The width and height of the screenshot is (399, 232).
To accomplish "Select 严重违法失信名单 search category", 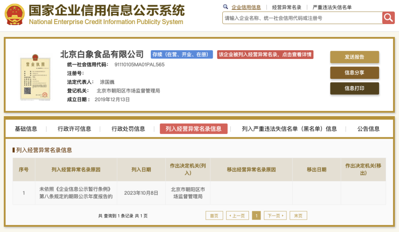I will point(332,7).
